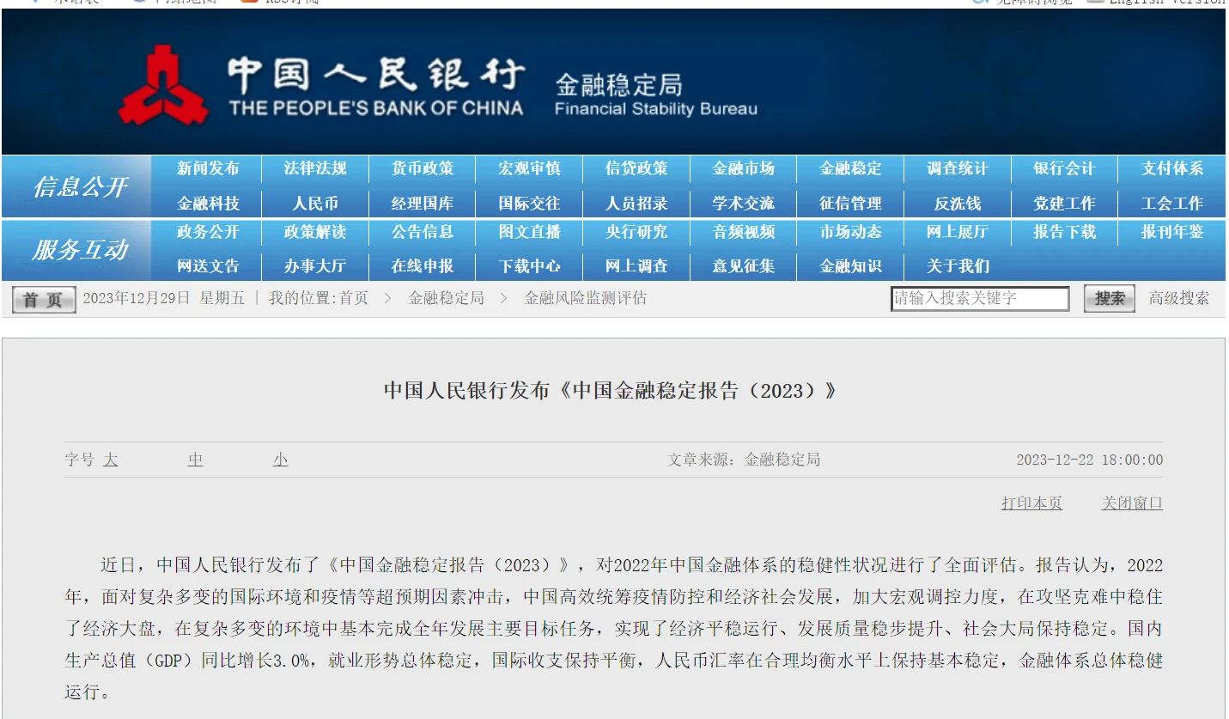
Task: Select the 大 large font size
Action: pos(109,459)
